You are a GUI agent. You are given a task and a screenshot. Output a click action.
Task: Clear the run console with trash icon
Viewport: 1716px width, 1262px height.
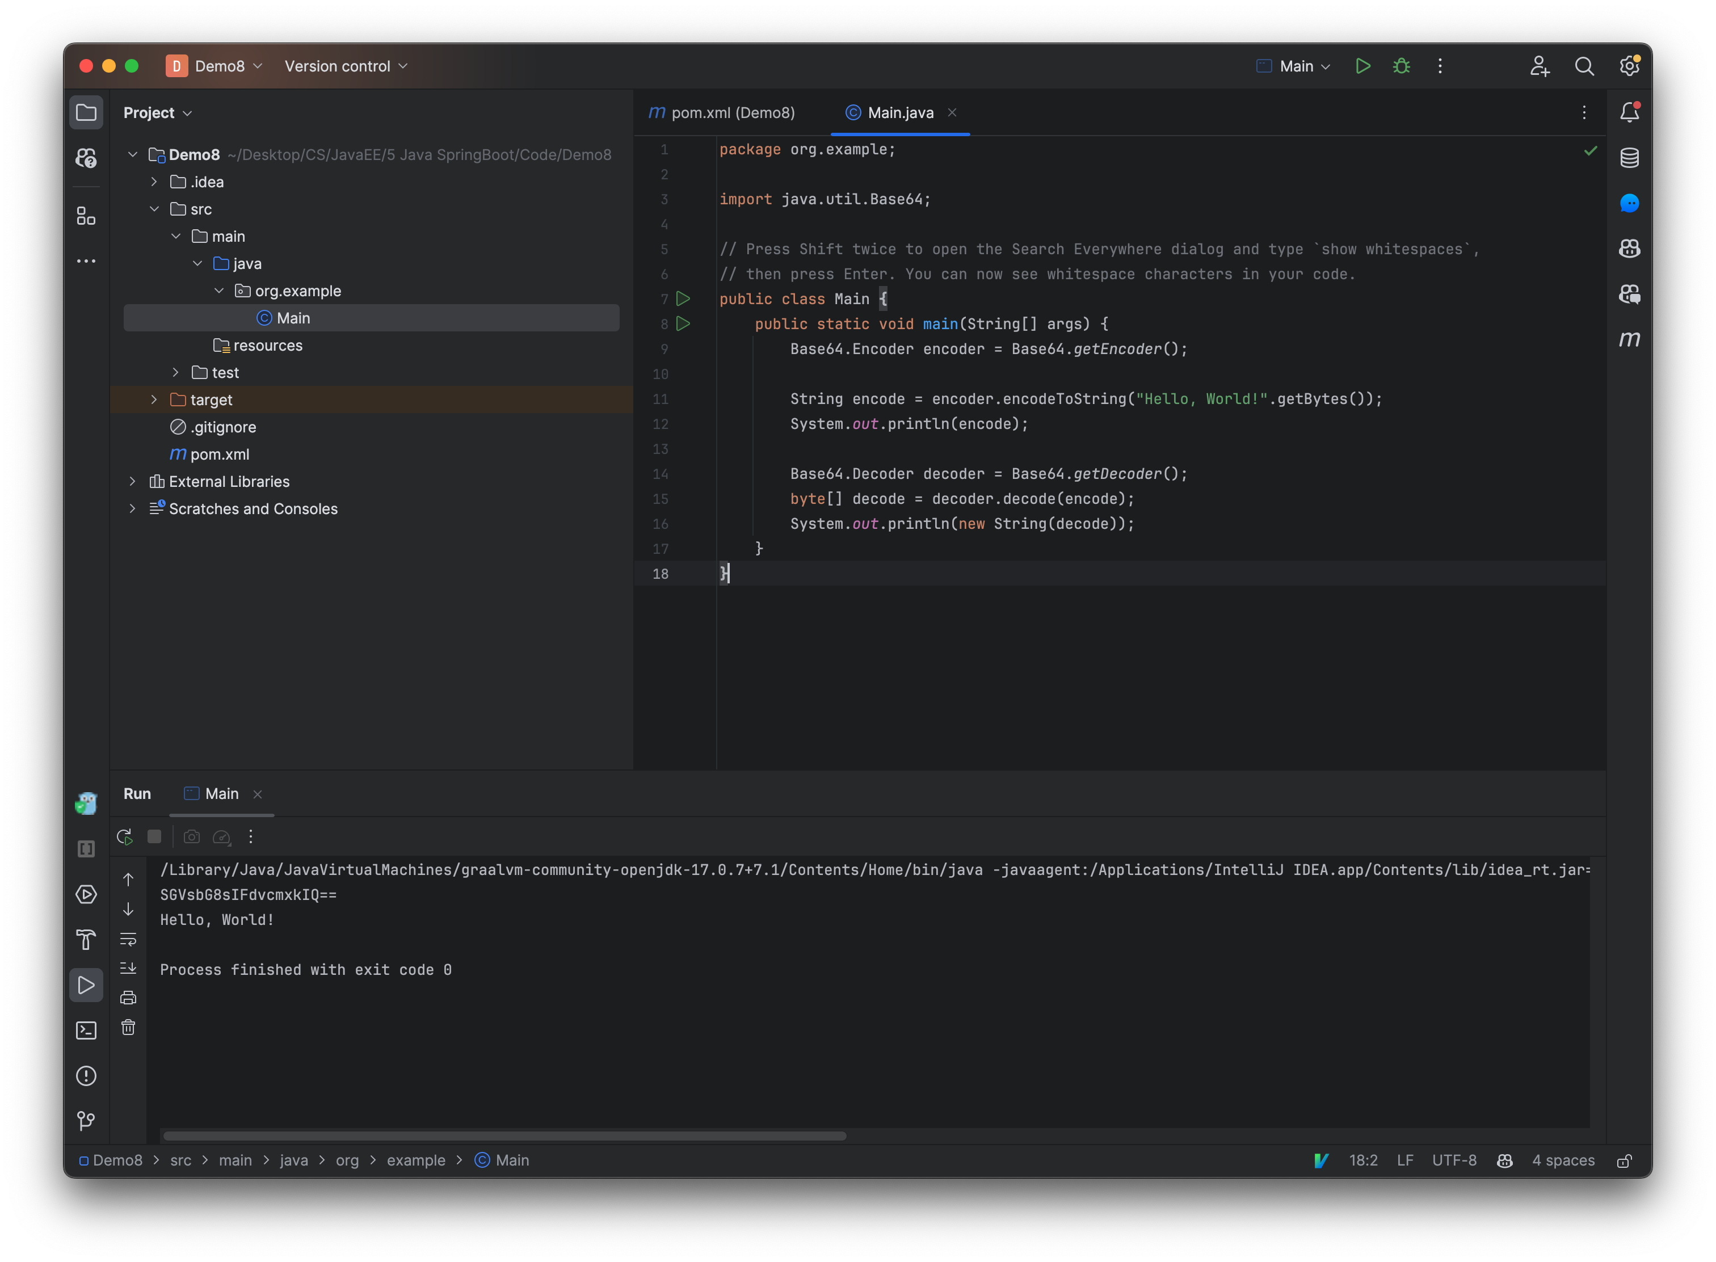[128, 1028]
